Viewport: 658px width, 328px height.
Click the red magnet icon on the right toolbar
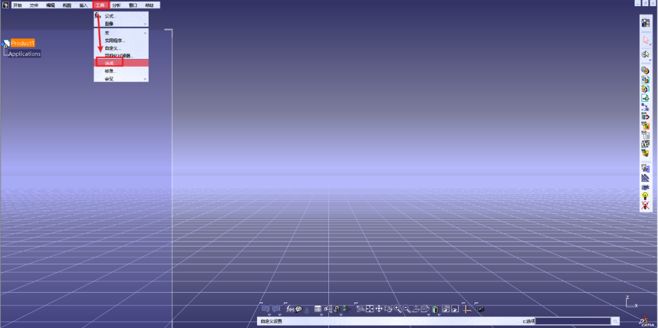pos(645,116)
